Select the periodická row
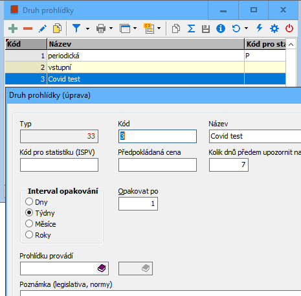The width and height of the screenshot is (301, 296). coord(145,56)
